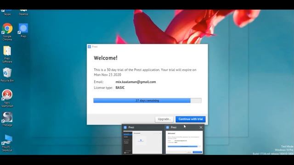The height and width of the screenshot is (165, 294).
Task: Click Continue with trial button
Action: 191,119
